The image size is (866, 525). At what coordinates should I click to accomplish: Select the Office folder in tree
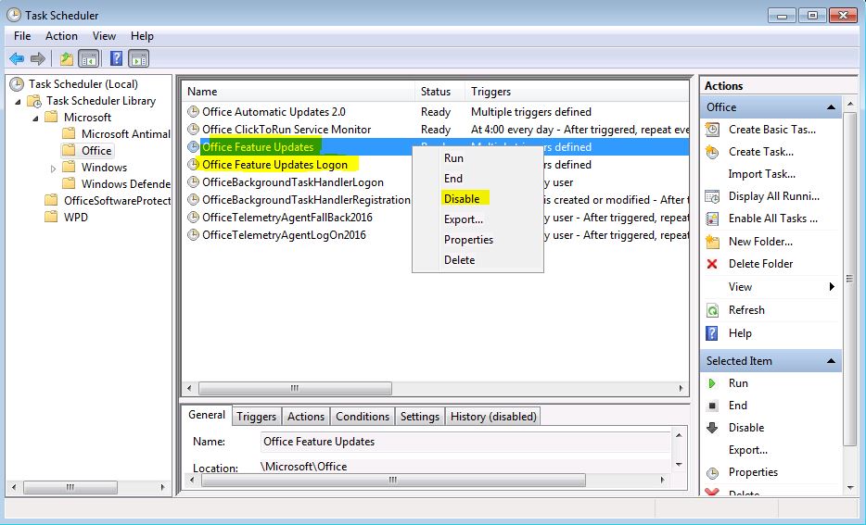(96, 151)
